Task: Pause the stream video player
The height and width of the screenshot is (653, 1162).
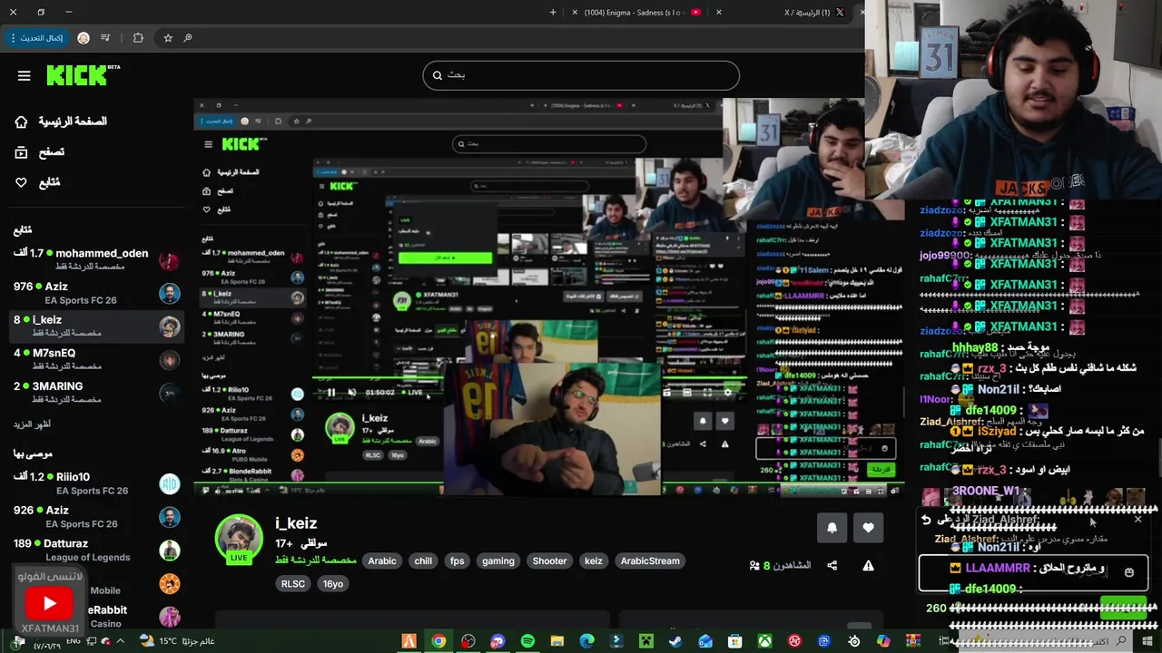Action: click(x=331, y=393)
